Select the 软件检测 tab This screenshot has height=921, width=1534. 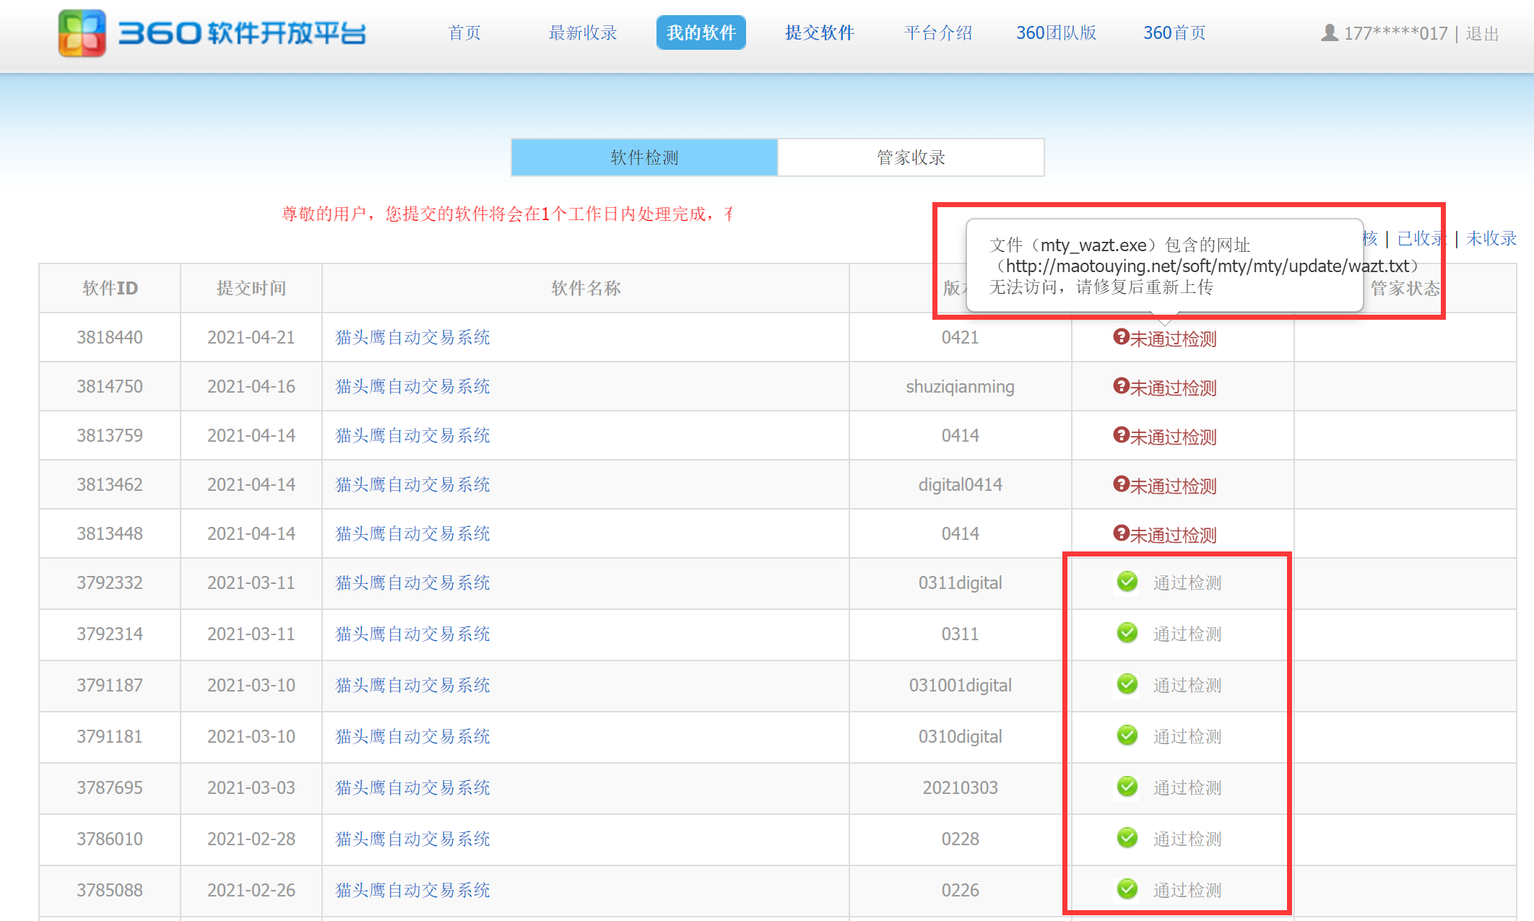(x=644, y=157)
